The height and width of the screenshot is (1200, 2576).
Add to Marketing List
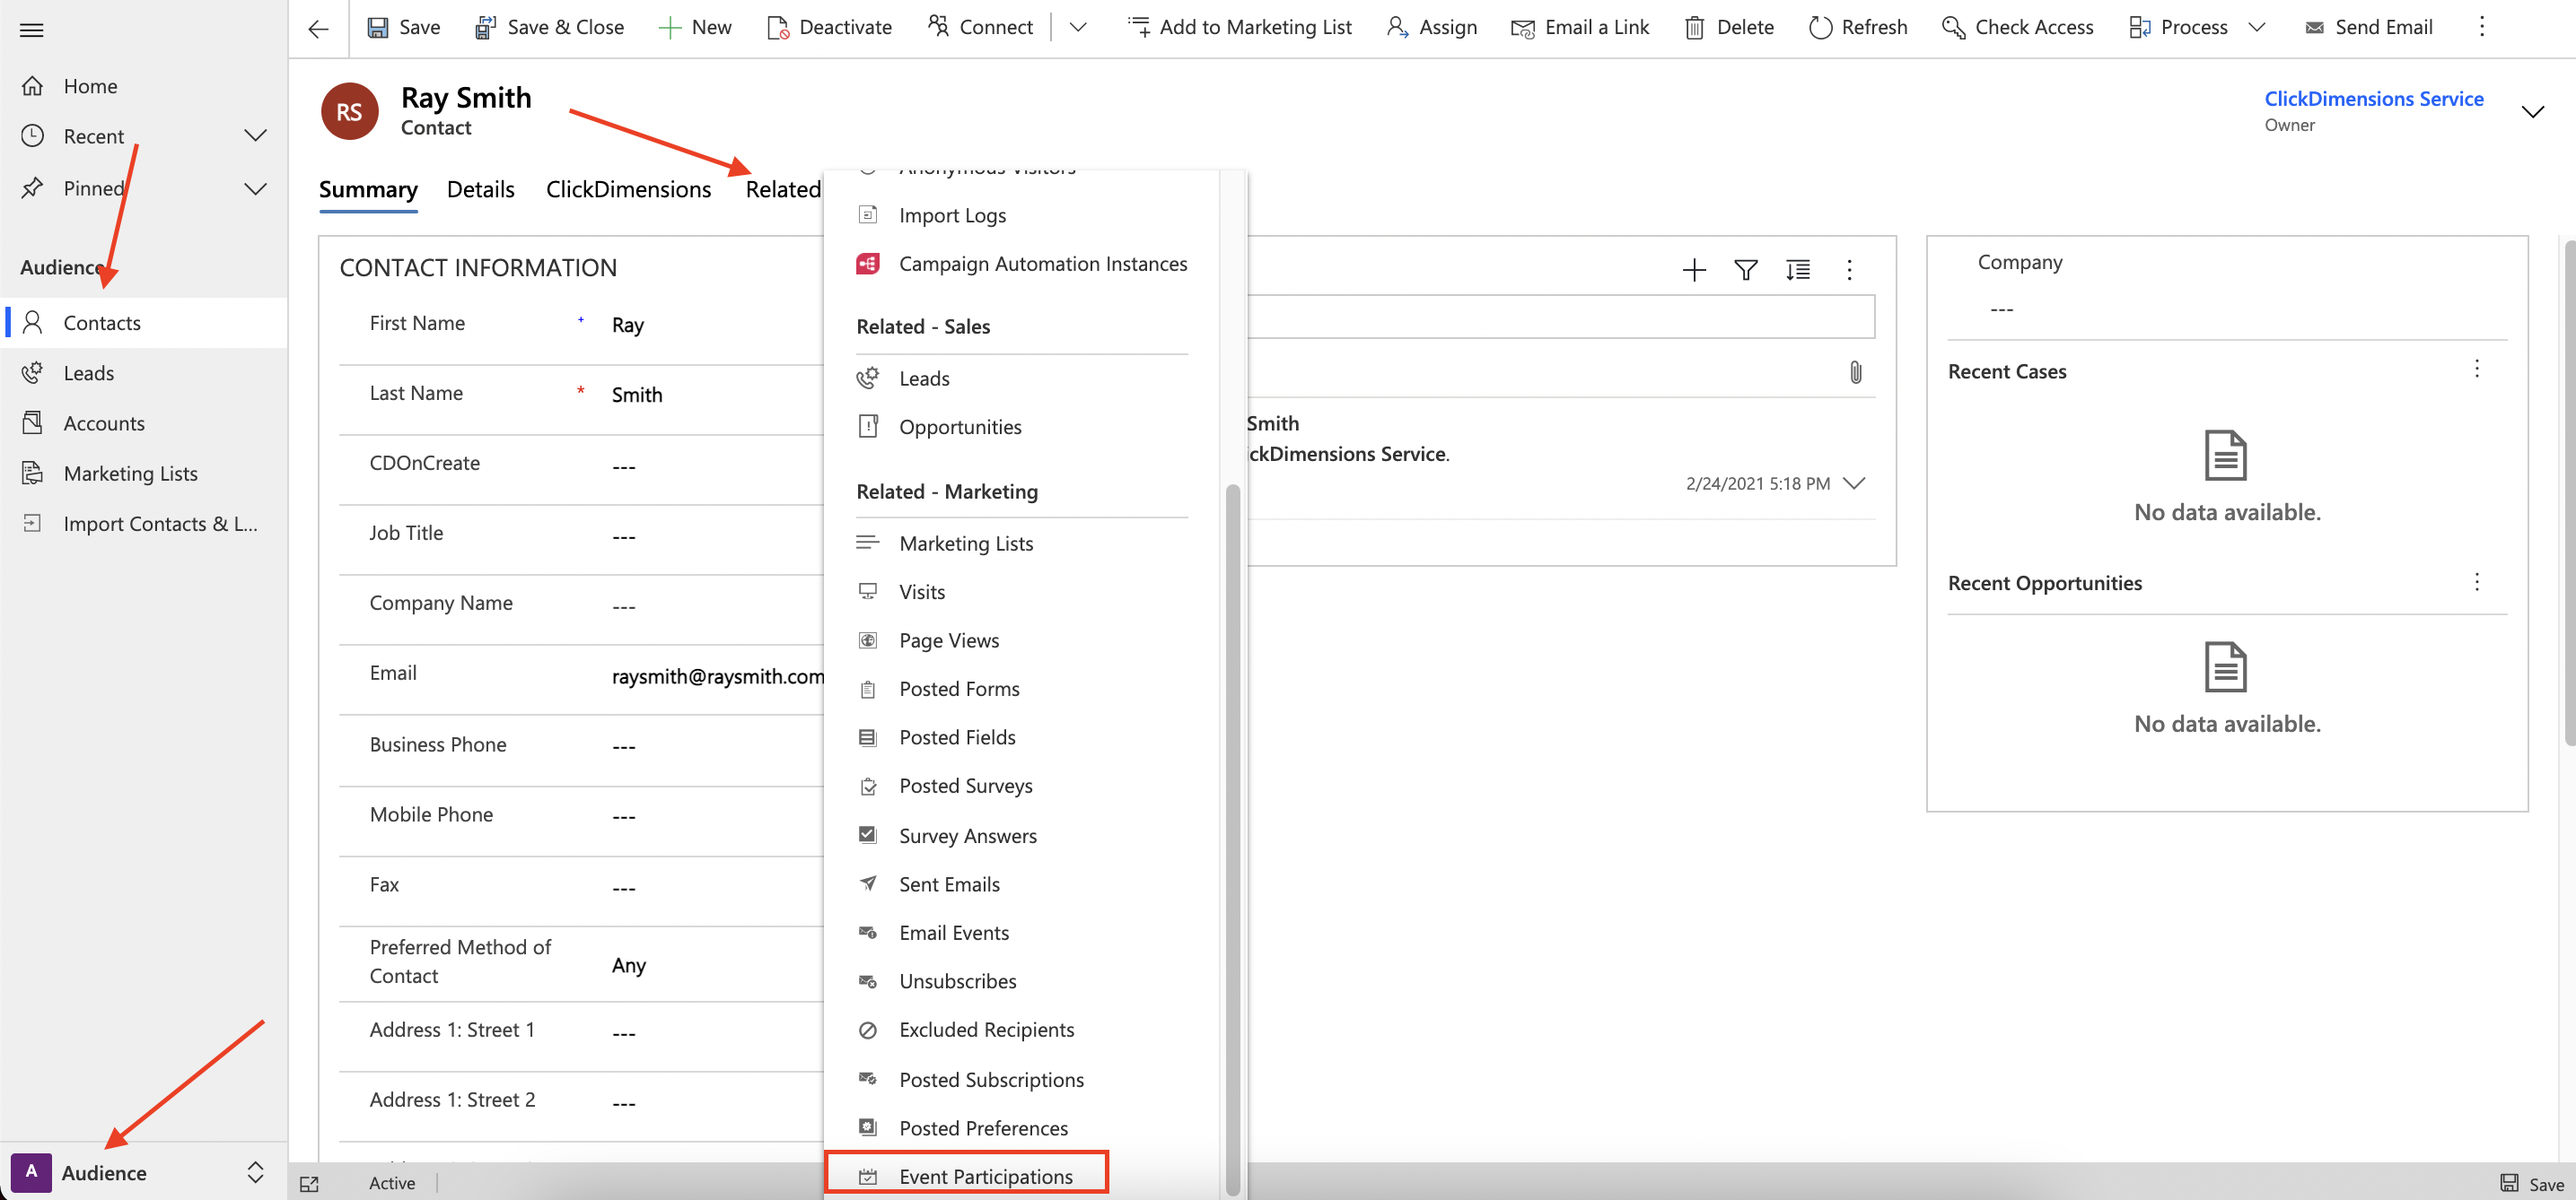click(x=1239, y=28)
